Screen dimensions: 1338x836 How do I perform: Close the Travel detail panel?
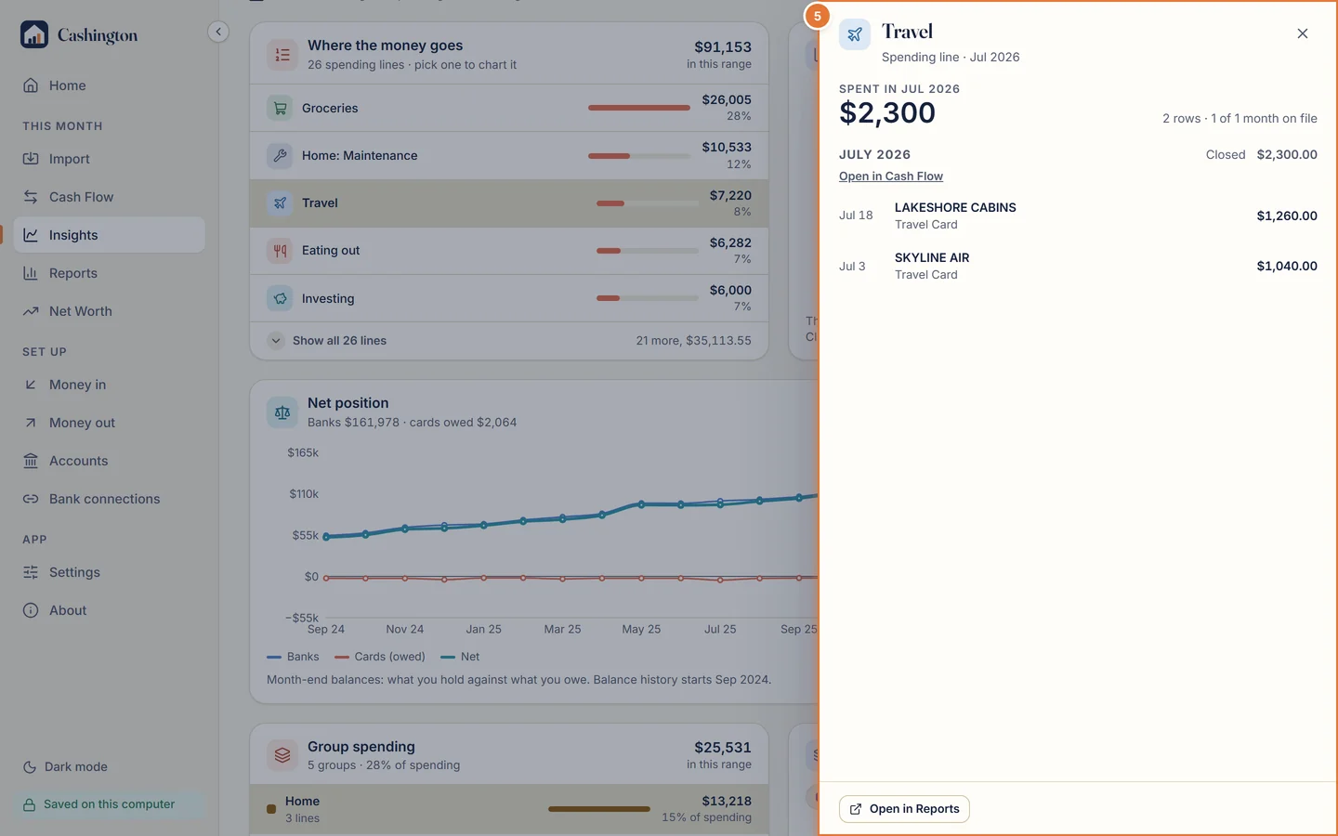tap(1303, 33)
